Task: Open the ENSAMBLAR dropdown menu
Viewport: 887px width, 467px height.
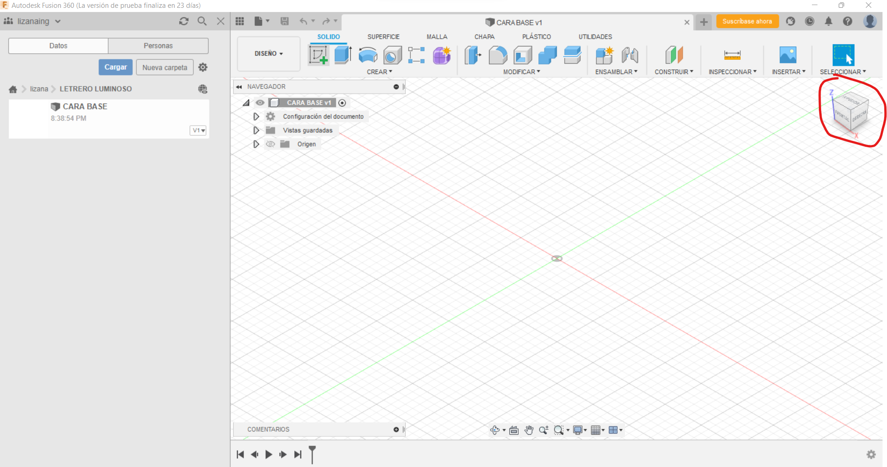Action: click(x=616, y=72)
